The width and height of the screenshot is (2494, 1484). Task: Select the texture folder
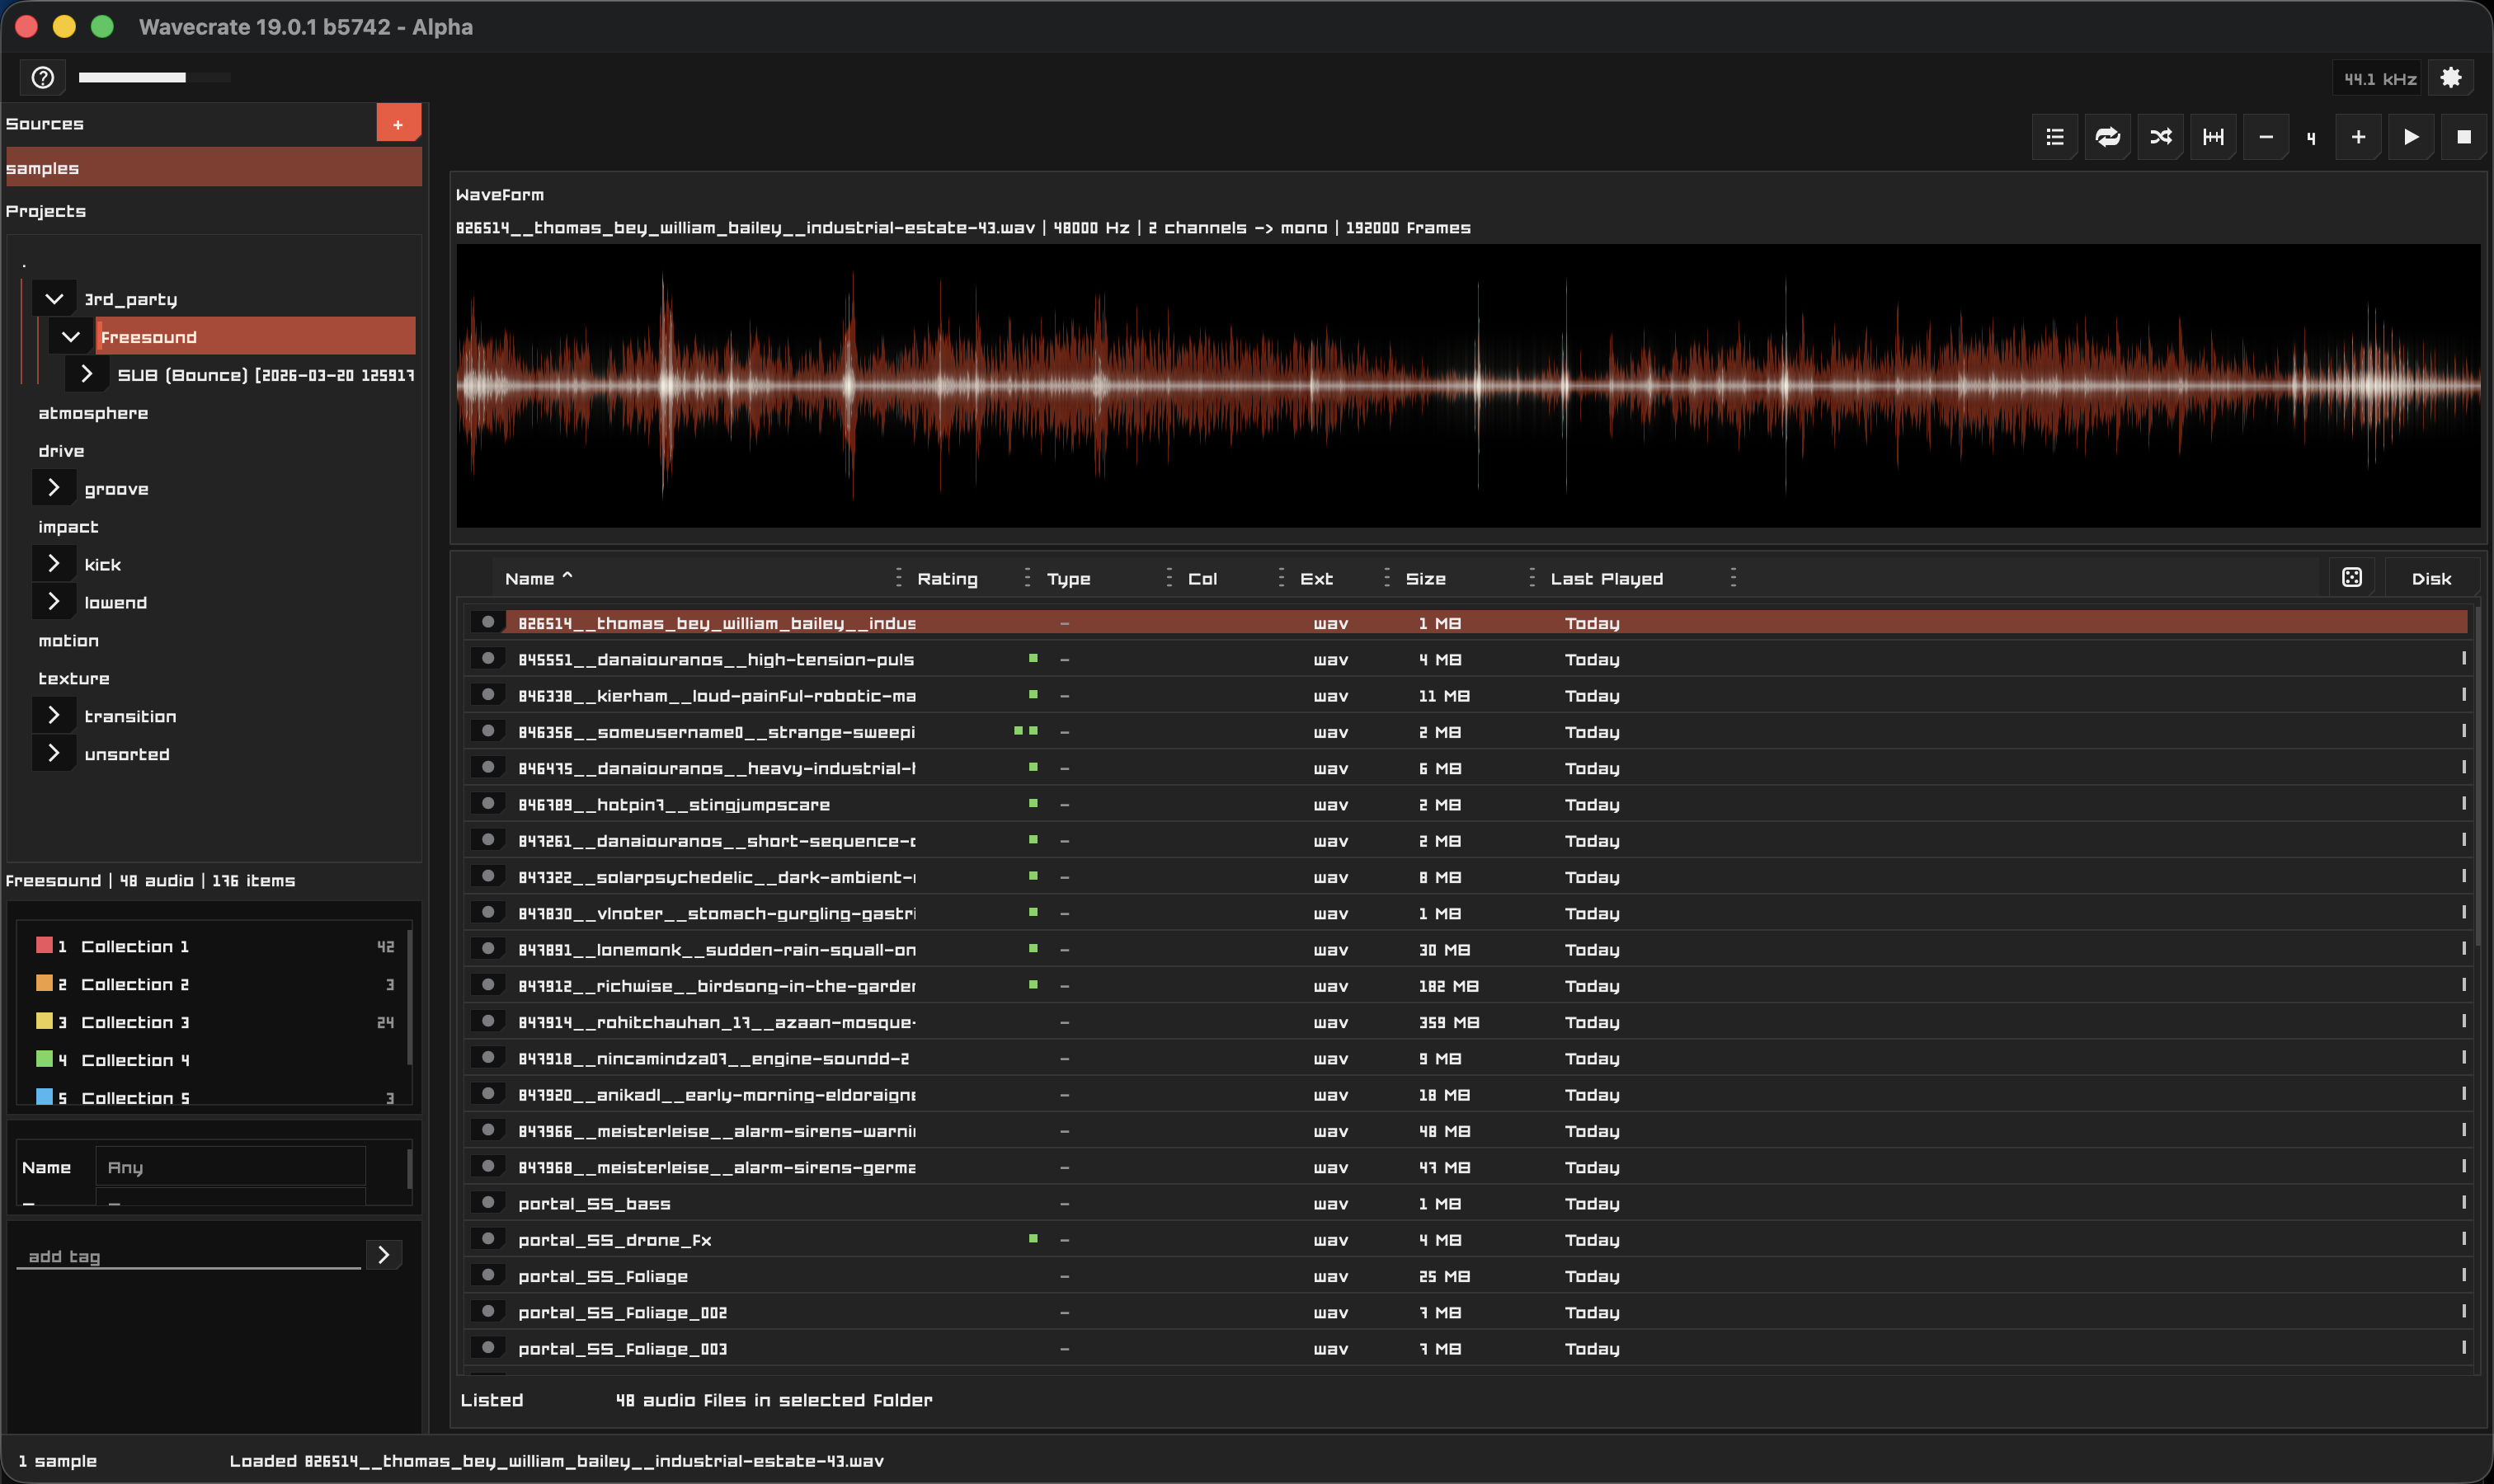pos(74,678)
